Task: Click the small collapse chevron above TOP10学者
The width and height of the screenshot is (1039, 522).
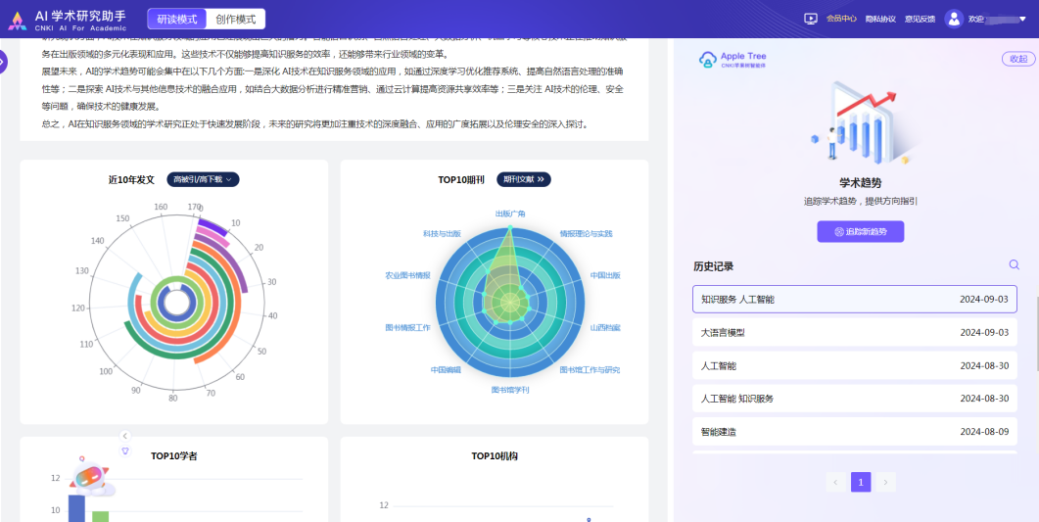Action: (125, 436)
